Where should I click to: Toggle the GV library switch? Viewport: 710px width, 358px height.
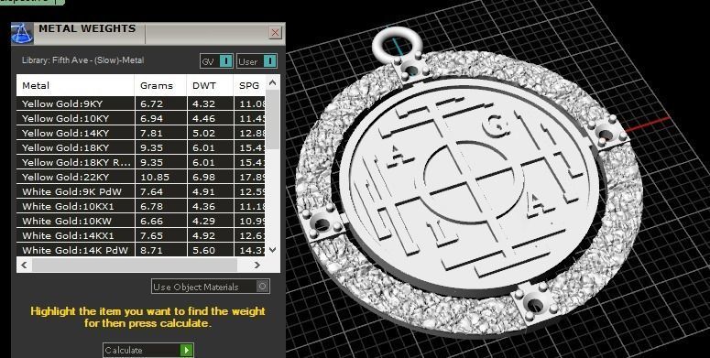point(216,61)
